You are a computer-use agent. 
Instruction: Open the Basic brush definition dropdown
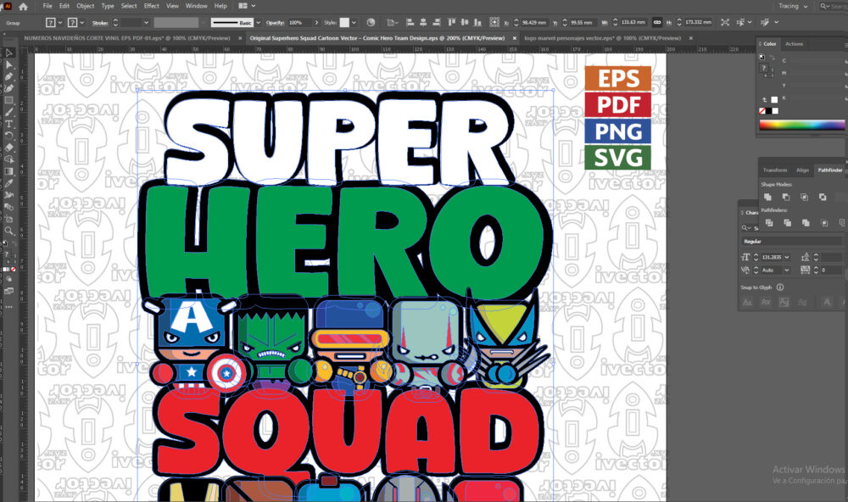click(x=258, y=23)
